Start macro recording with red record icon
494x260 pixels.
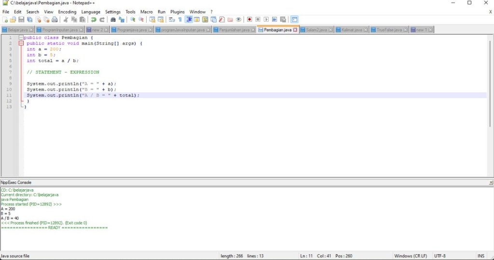pos(249,20)
